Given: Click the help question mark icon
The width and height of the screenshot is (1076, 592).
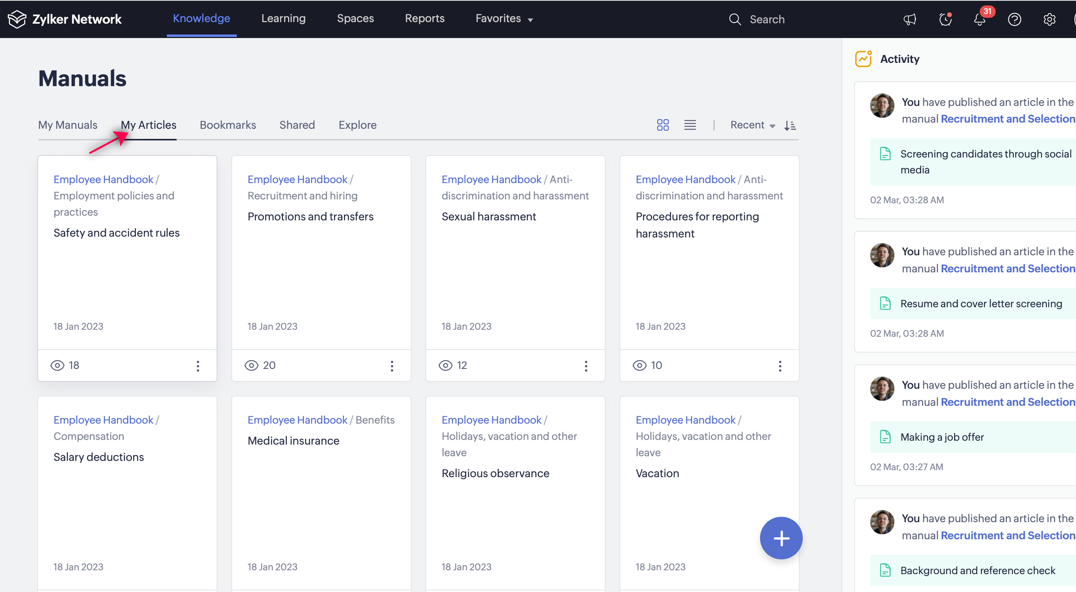Looking at the screenshot, I should [x=1014, y=19].
